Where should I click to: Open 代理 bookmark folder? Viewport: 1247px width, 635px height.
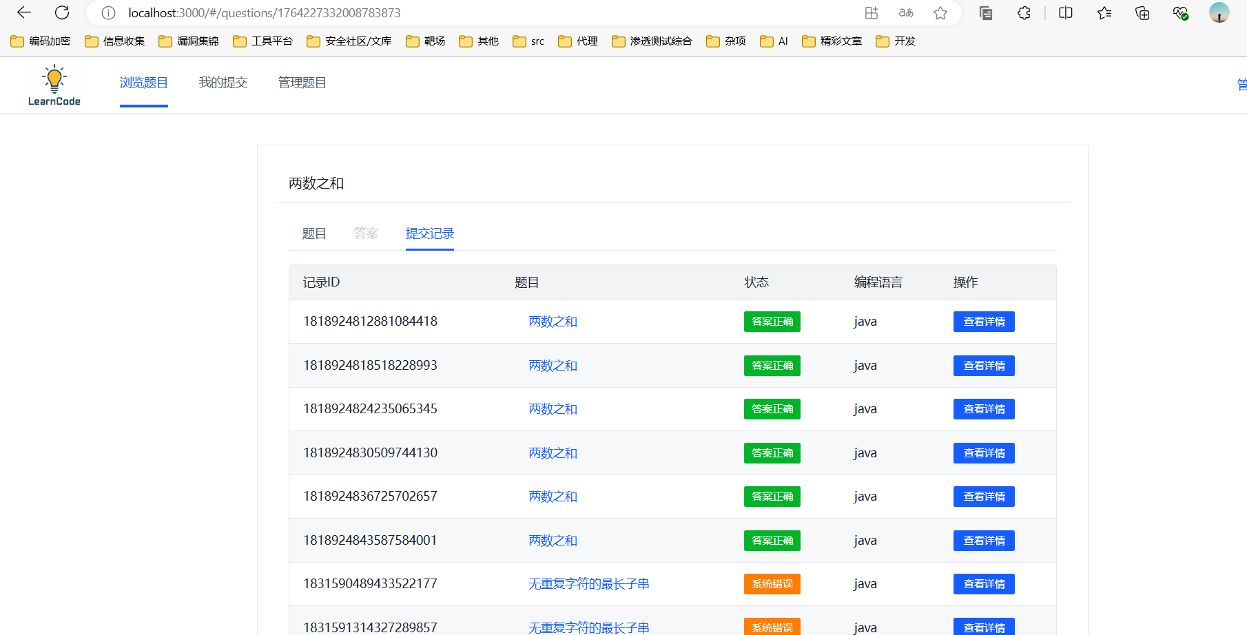pyautogui.click(x=578, y=41)
